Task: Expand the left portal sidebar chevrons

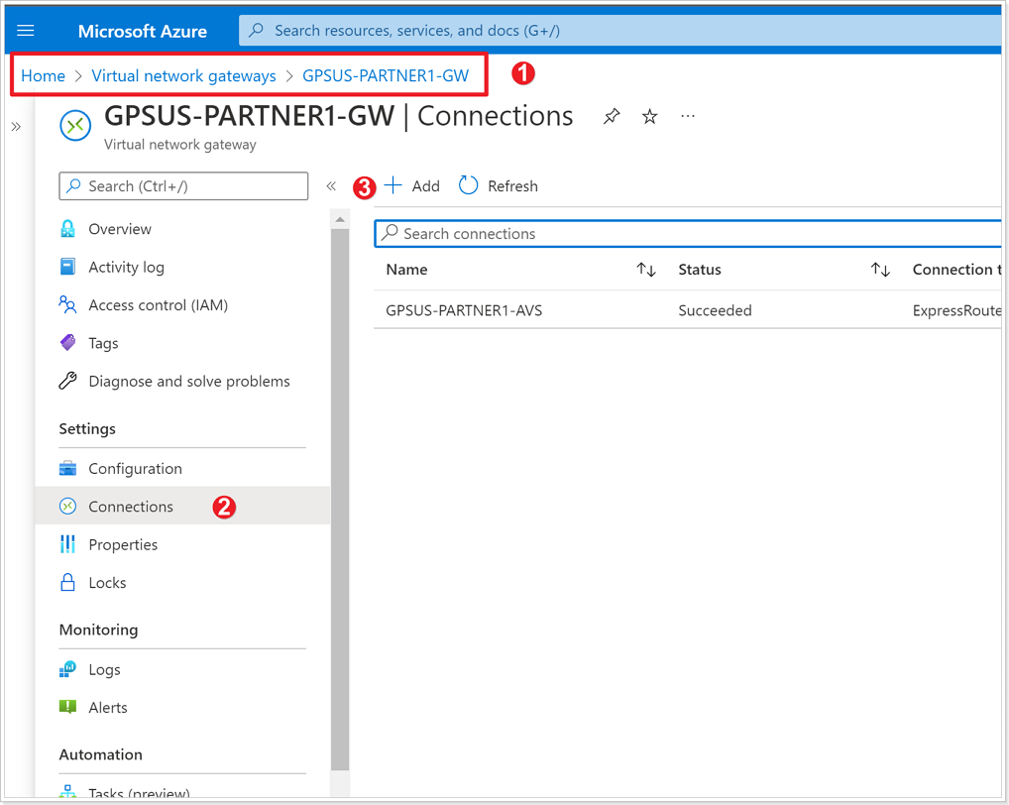Action: (16, 127)
